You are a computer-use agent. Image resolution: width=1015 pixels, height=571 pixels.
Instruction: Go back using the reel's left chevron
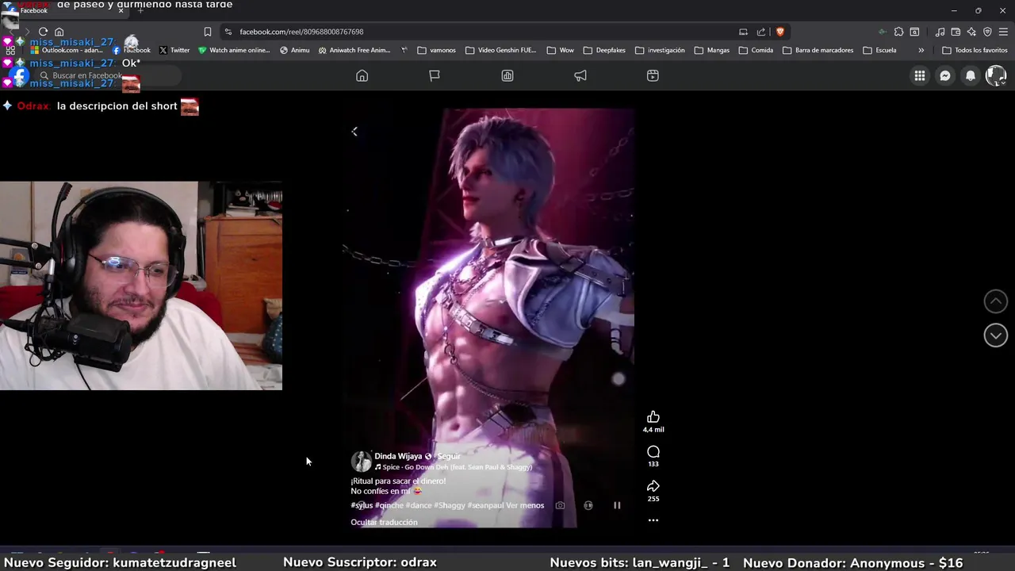point(354,132)
